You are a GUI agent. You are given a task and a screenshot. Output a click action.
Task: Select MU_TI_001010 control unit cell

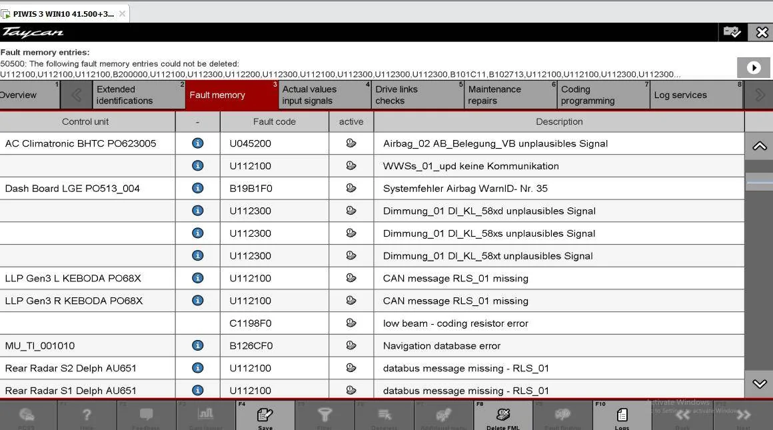click(87, 345)
